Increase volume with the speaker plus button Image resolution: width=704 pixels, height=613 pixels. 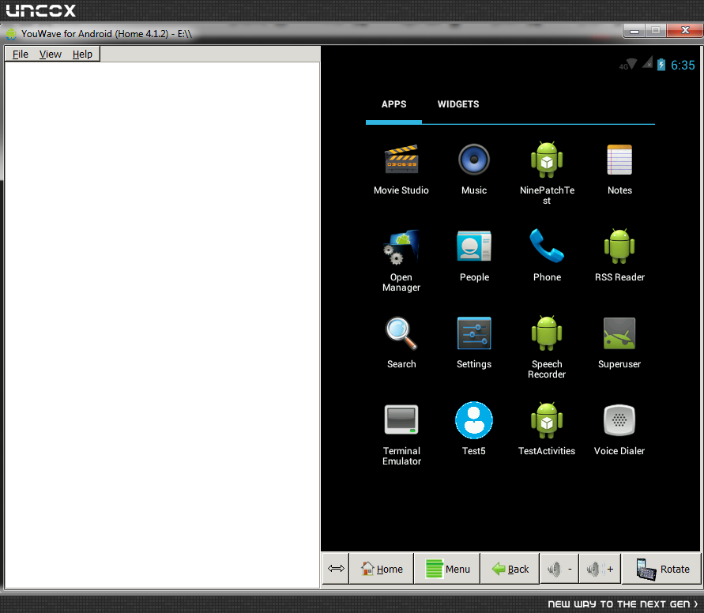point(600,569)
